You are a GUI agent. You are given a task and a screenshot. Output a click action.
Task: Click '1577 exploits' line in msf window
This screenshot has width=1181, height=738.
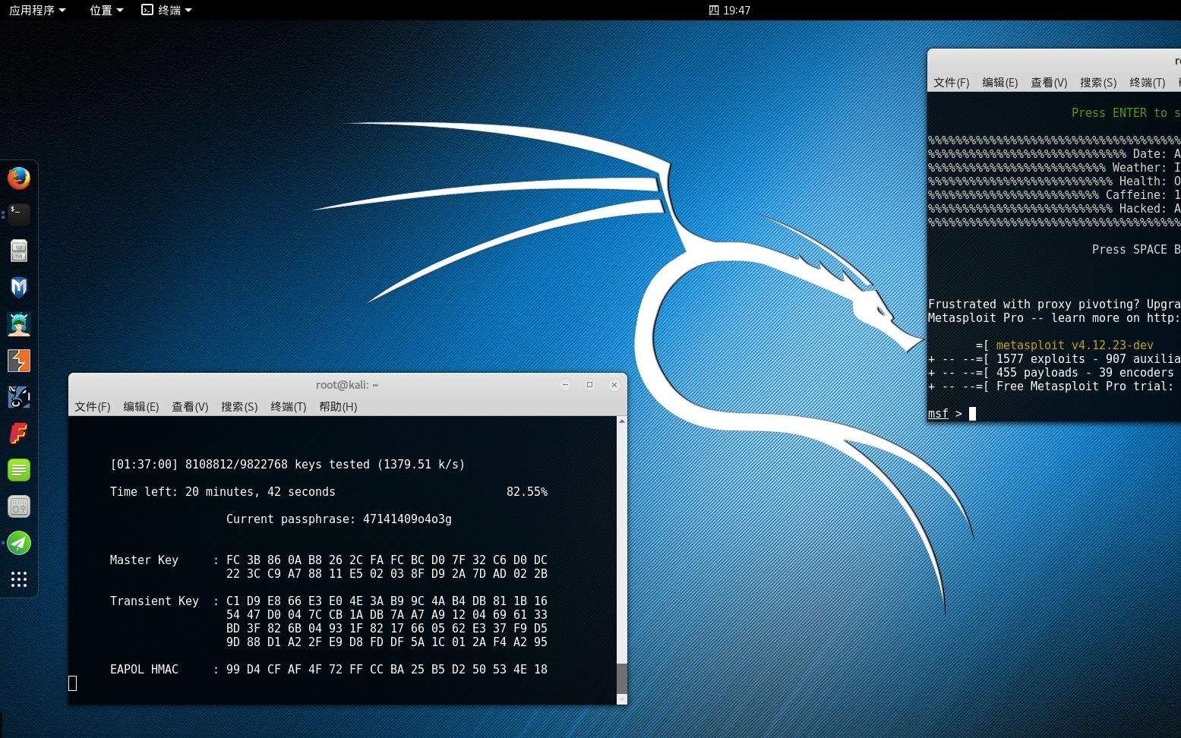tap(1054, 359)
